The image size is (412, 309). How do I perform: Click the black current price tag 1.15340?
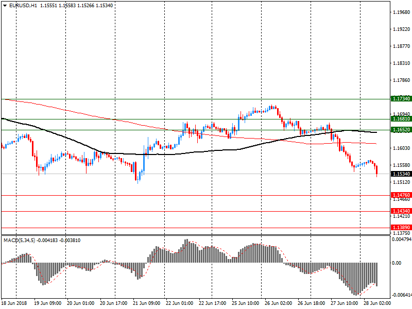401,174
